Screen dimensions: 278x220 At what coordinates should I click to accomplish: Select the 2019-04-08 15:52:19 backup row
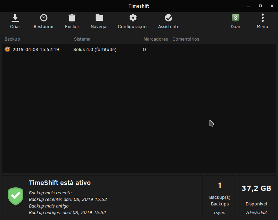[36, 50]
